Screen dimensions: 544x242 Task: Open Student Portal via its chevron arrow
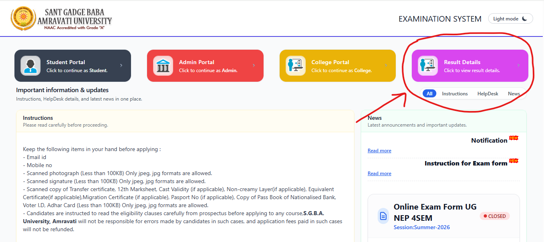[121, 66]
